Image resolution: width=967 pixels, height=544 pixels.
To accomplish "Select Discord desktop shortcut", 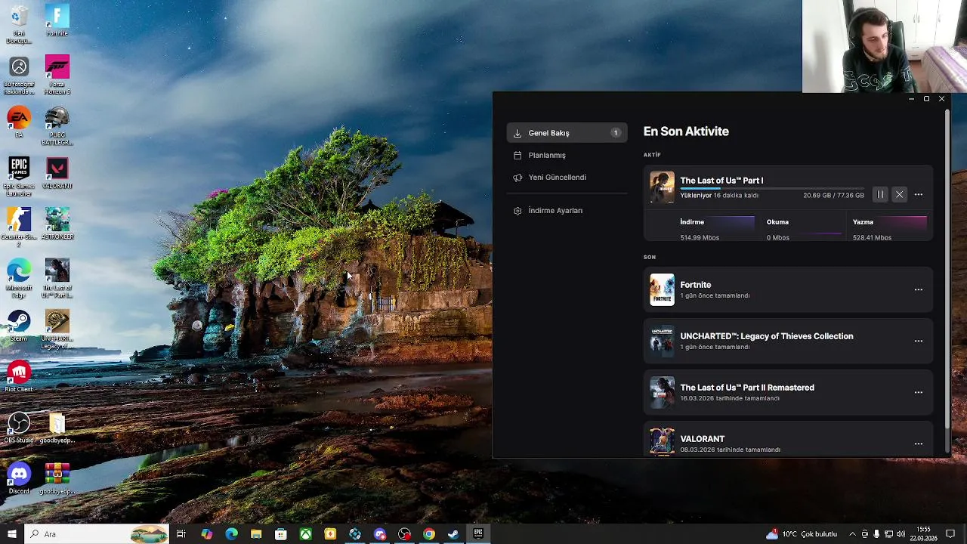I will (x=19, y=479).
